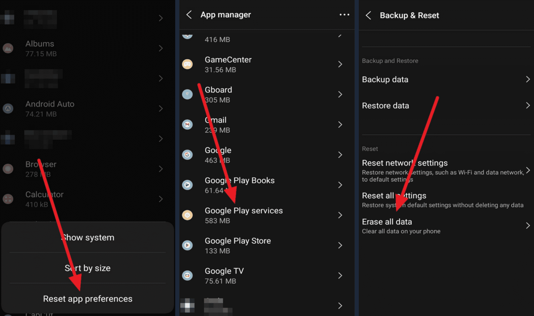
Task: Open Android Auto row chevron
Action: point(161,108)
